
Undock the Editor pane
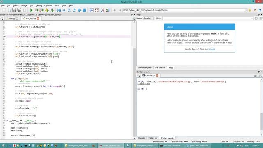click(x=131, y=15)
